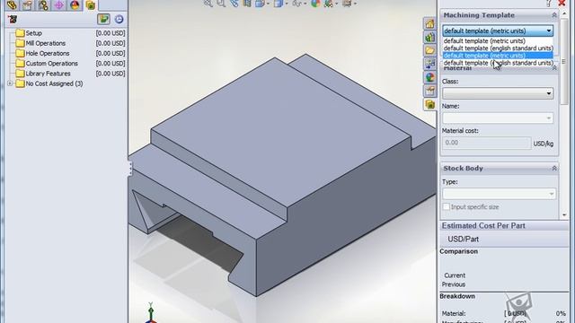Select the Mill Operations folder
This screenshot has width=575, height=323.
tap(40, 43)
